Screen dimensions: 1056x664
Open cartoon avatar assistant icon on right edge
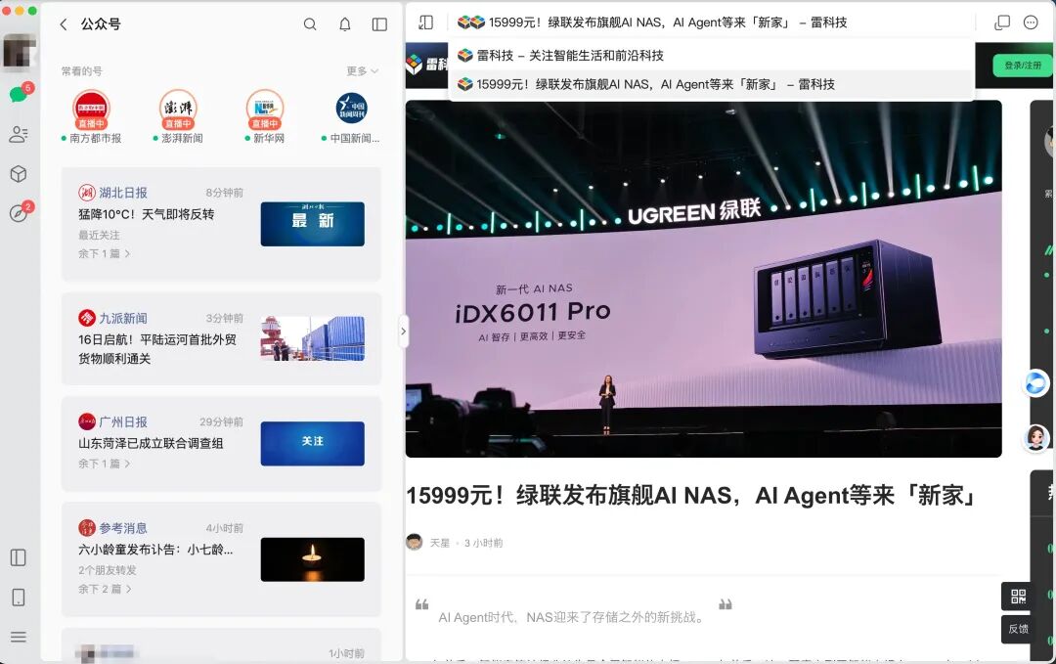1035,438
